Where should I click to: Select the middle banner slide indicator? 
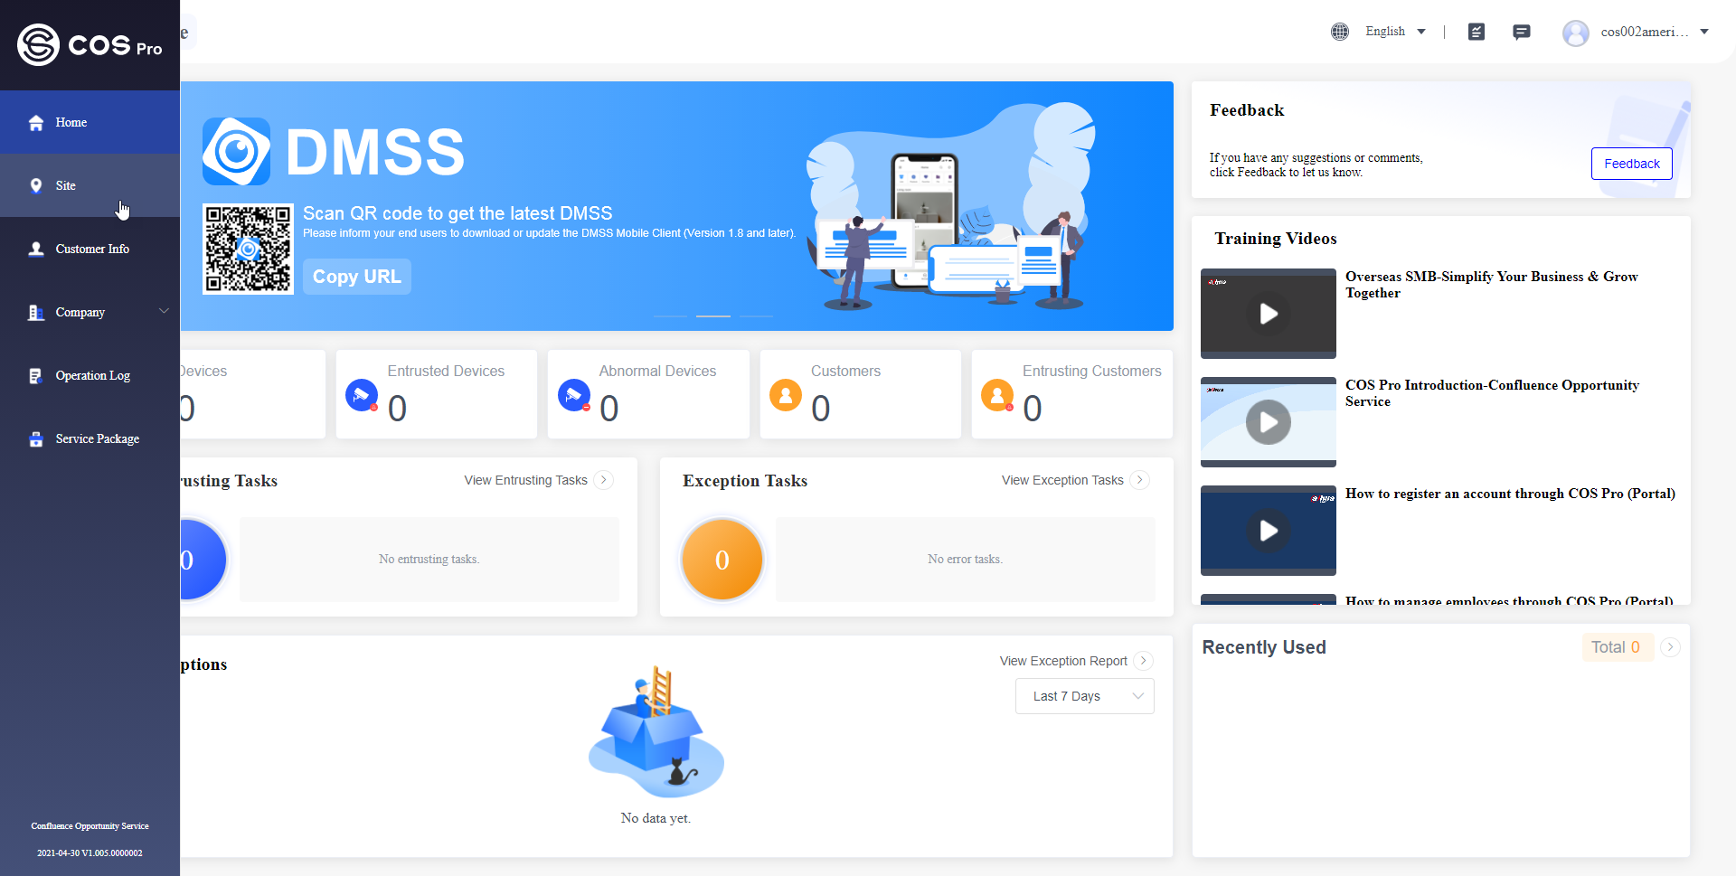(x=713, y=316)
